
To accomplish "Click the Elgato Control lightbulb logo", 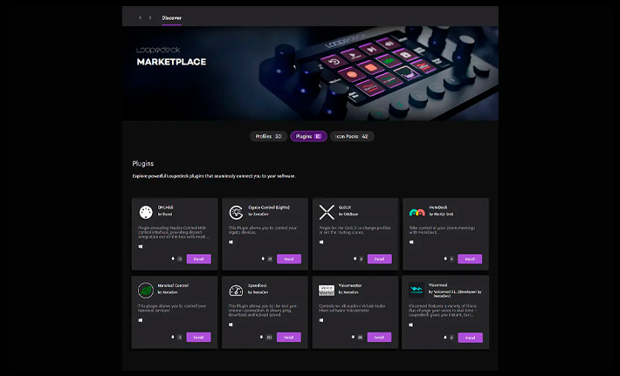I will point(236,213).
